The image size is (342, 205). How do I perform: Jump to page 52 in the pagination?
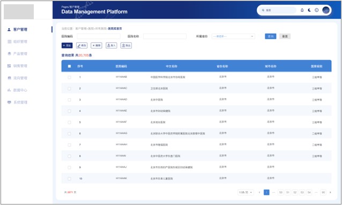[295, 192]
